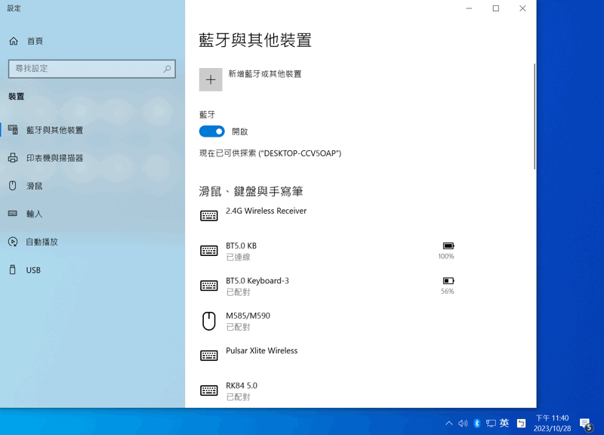Click the IME mode icon in taskbar
This screenshot has height=435, width=604.
click(x=521, y=423)
